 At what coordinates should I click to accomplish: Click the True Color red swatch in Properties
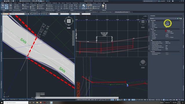click(166, 30)
